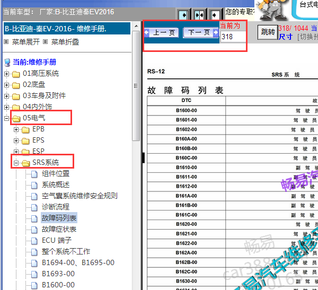Select the 02底盘 folder icon
The image size is (318, 290).
click(x=16, y=85)
